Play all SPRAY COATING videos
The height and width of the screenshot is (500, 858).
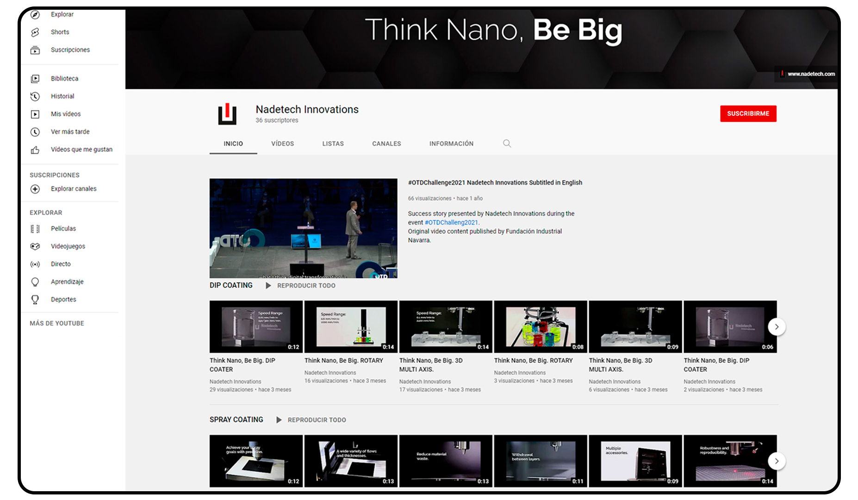pyautogui.click(x=311, y=420)
